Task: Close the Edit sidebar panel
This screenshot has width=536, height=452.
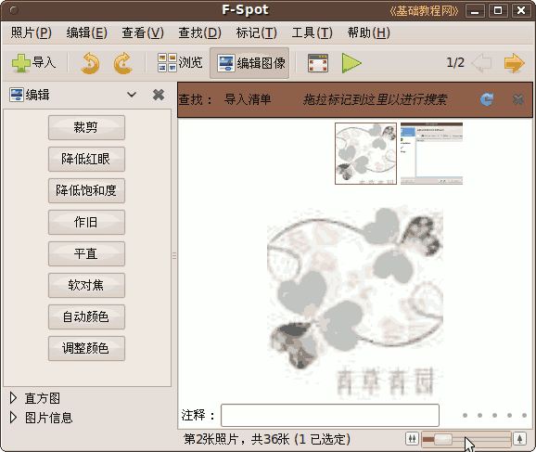Action: (159, 95)
